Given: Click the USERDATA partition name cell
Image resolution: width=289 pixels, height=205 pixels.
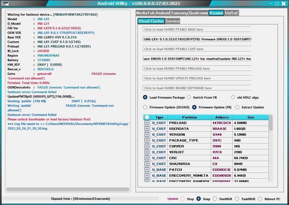Looking at the screenshot, I should coord(189,129).
